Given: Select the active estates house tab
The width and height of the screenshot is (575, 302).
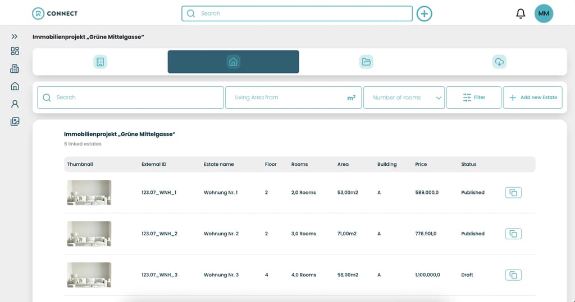Looking at the screenshot, I should 233,62.
